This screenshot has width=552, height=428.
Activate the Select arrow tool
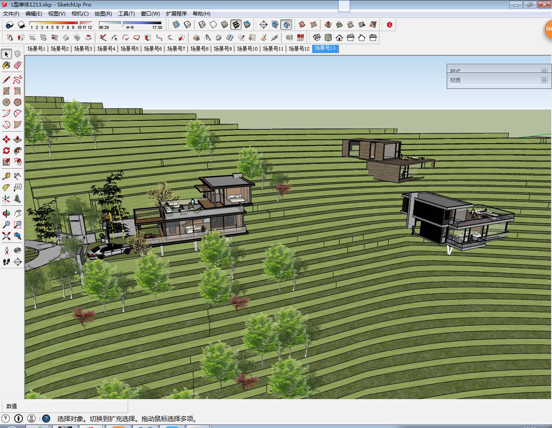click(6, 54)
